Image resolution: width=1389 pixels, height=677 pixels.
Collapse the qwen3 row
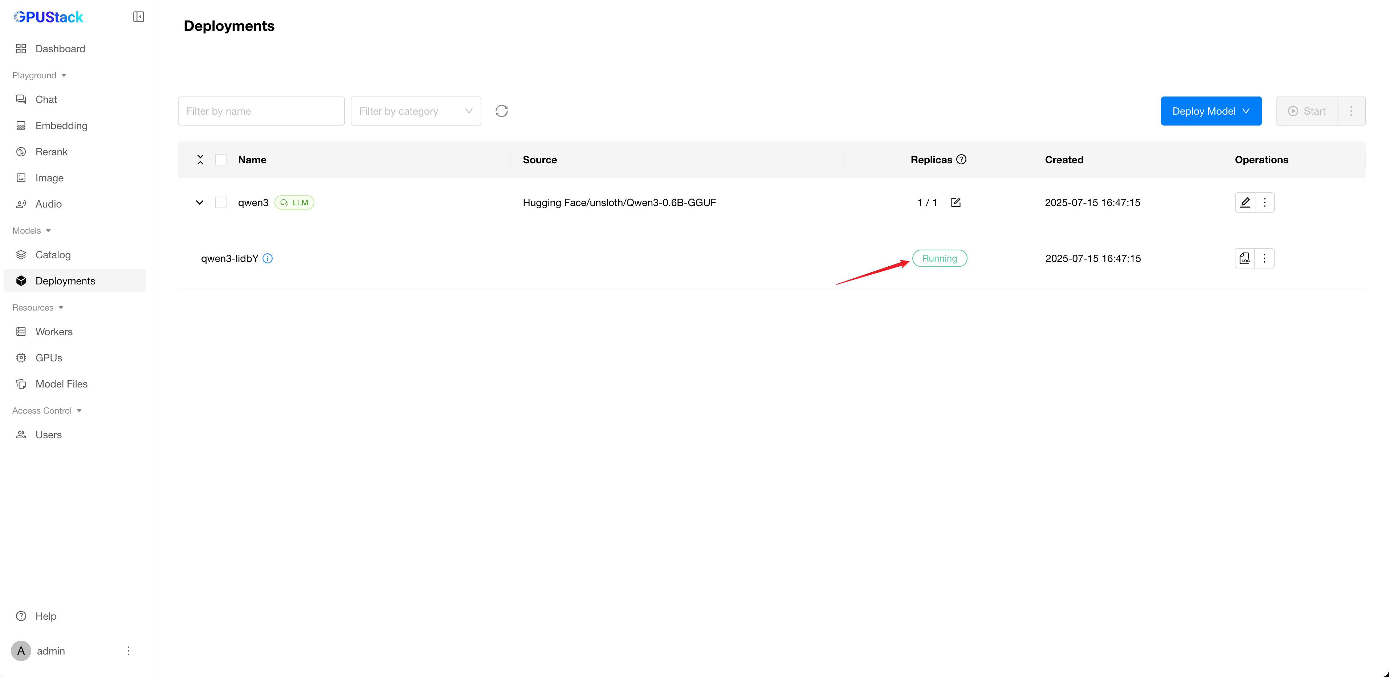tap(200, 203)
